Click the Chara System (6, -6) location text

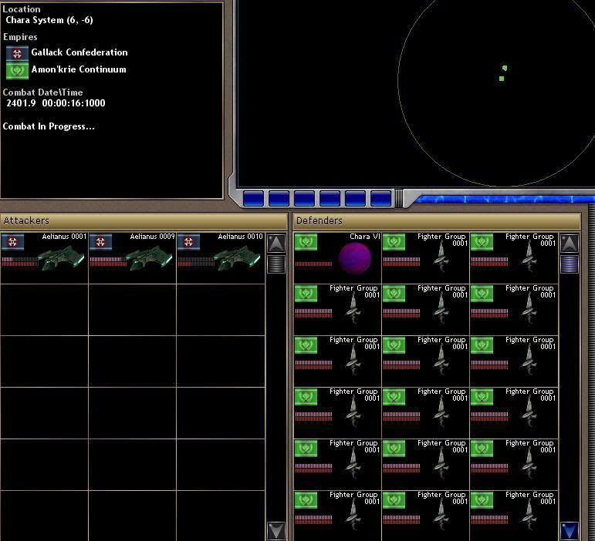(x=49, y=20)
